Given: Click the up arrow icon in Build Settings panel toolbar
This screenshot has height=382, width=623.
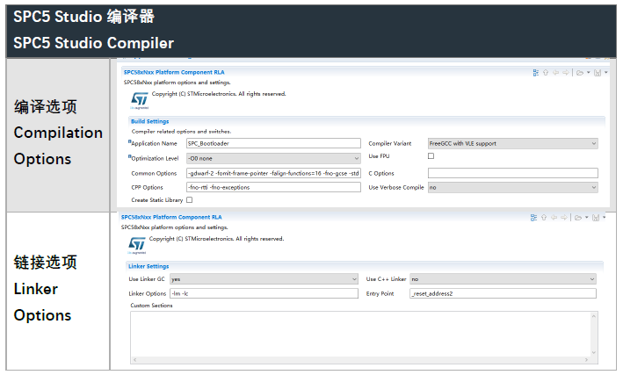Looking at the screenshot, I should pyautogui.click(x=546, y=73).
